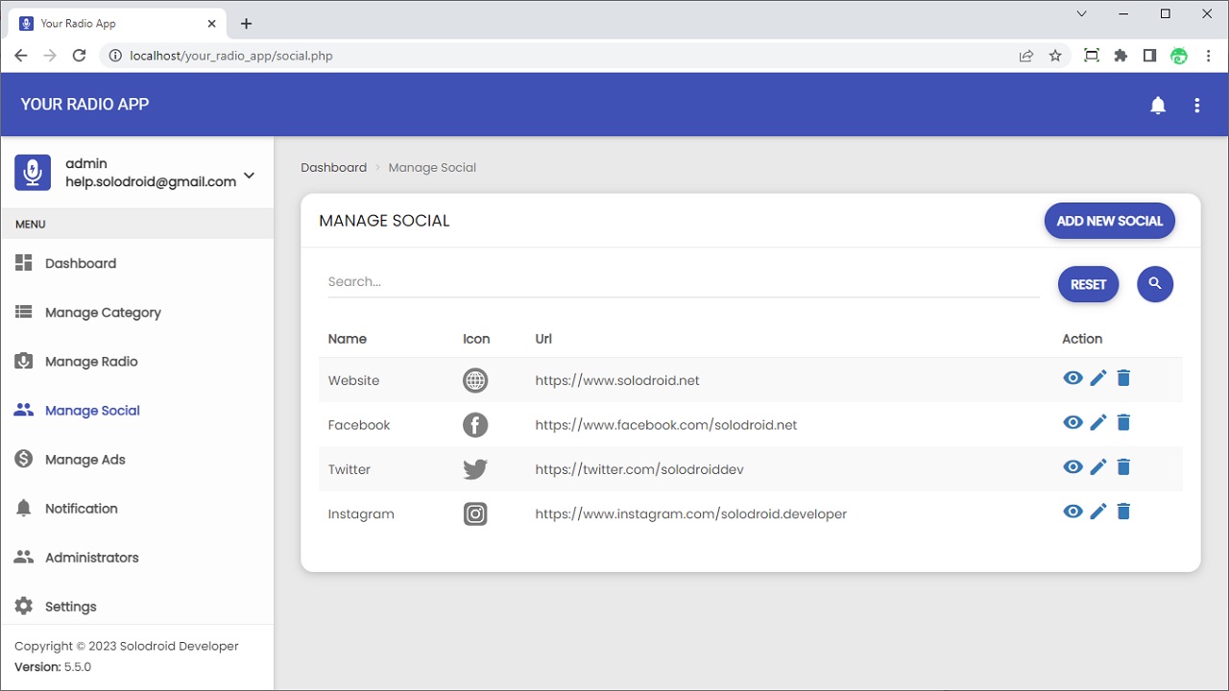
Task: Click the microphone app logo in sidebar
Action: pyautogui.click(x=33, y=173)
